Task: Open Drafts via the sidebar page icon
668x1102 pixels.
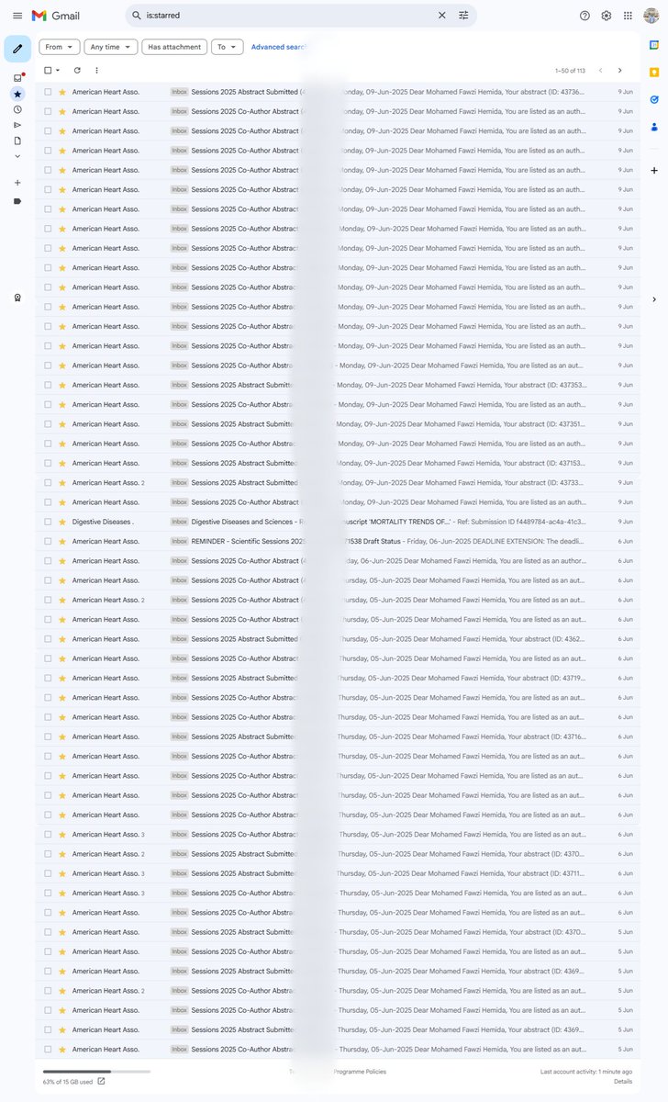Action: point(17,141)
